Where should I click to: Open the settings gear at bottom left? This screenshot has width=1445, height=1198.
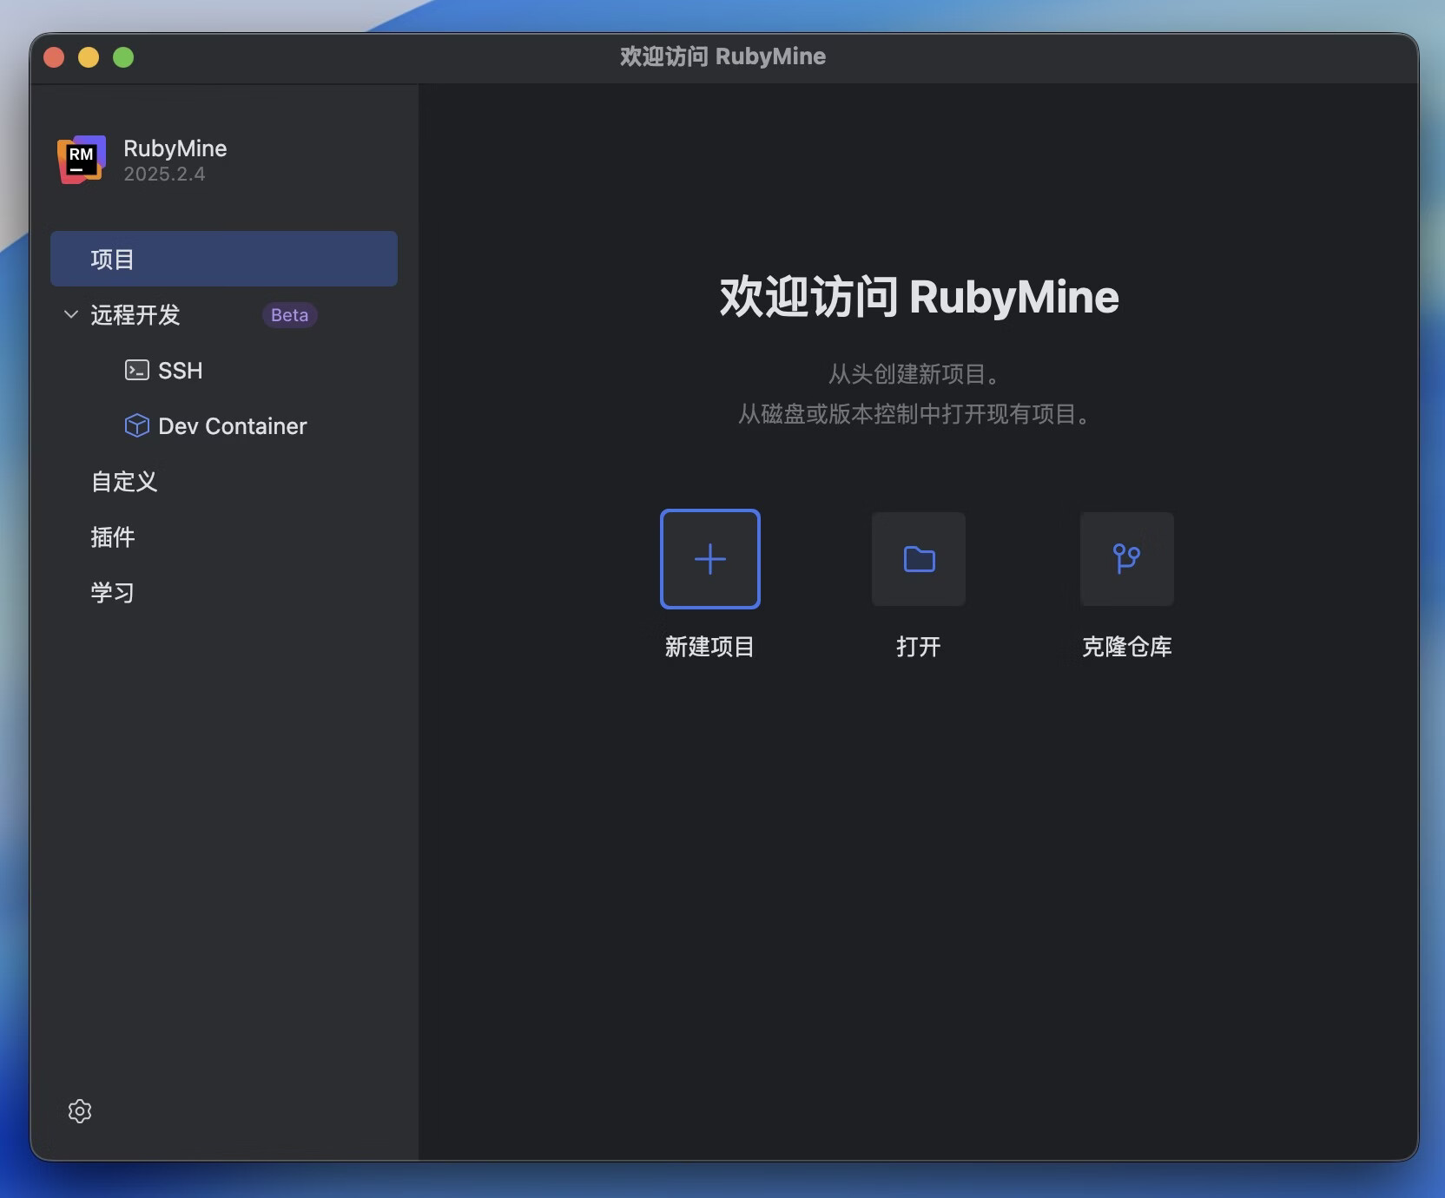pyautogui.click(x=79, y=1110)
